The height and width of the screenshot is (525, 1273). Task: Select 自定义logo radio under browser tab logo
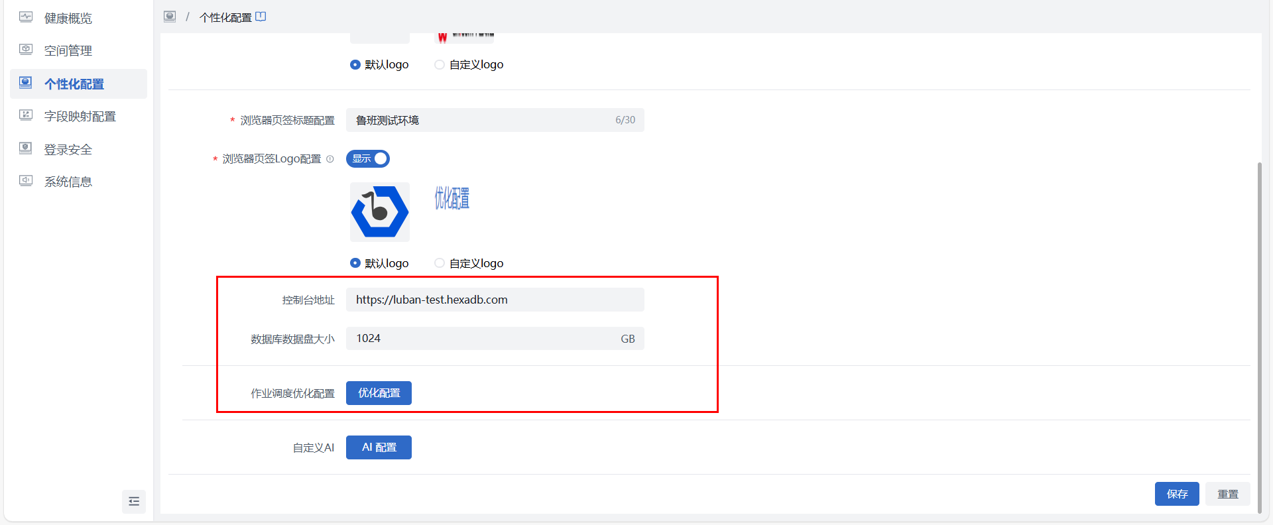pyautogui.click(x=440, y=263)
